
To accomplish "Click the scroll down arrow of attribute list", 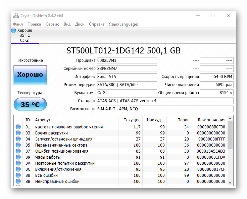I will 230,183.
